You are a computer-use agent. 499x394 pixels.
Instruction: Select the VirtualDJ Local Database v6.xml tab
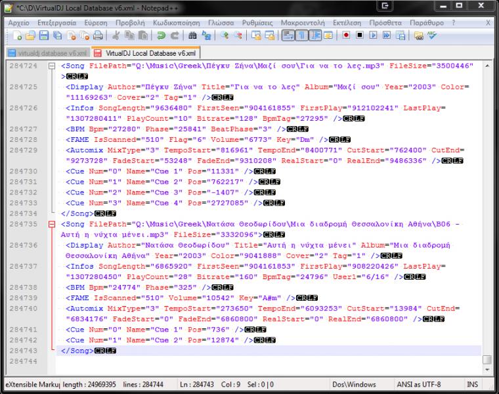(146, 53)
